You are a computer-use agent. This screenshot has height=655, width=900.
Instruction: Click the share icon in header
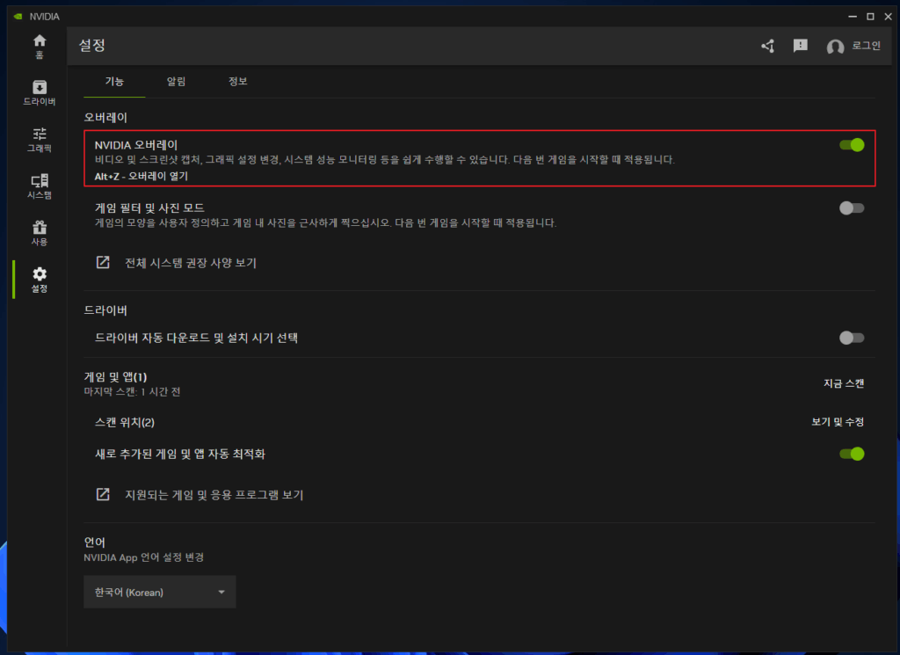768,46
